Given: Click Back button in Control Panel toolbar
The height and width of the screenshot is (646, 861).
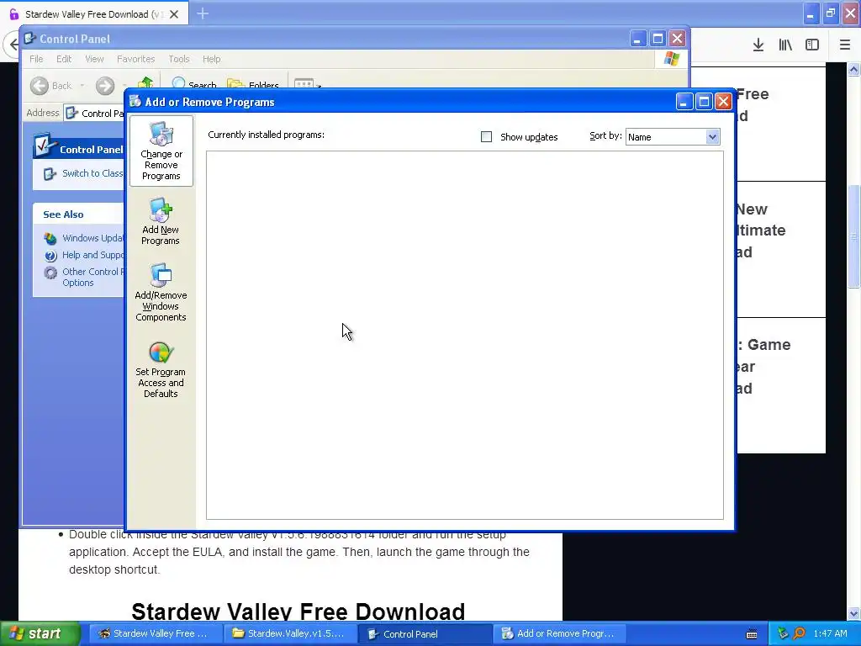Looking at the screenshot, I should click(x=50, y=86).
